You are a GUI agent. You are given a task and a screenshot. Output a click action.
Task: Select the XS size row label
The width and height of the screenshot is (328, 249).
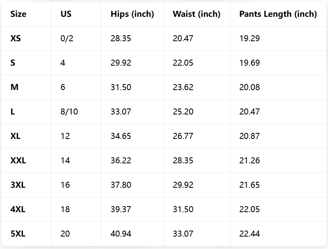click(x=16, y=38)
